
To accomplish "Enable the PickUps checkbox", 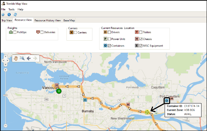I will point(15,32).
